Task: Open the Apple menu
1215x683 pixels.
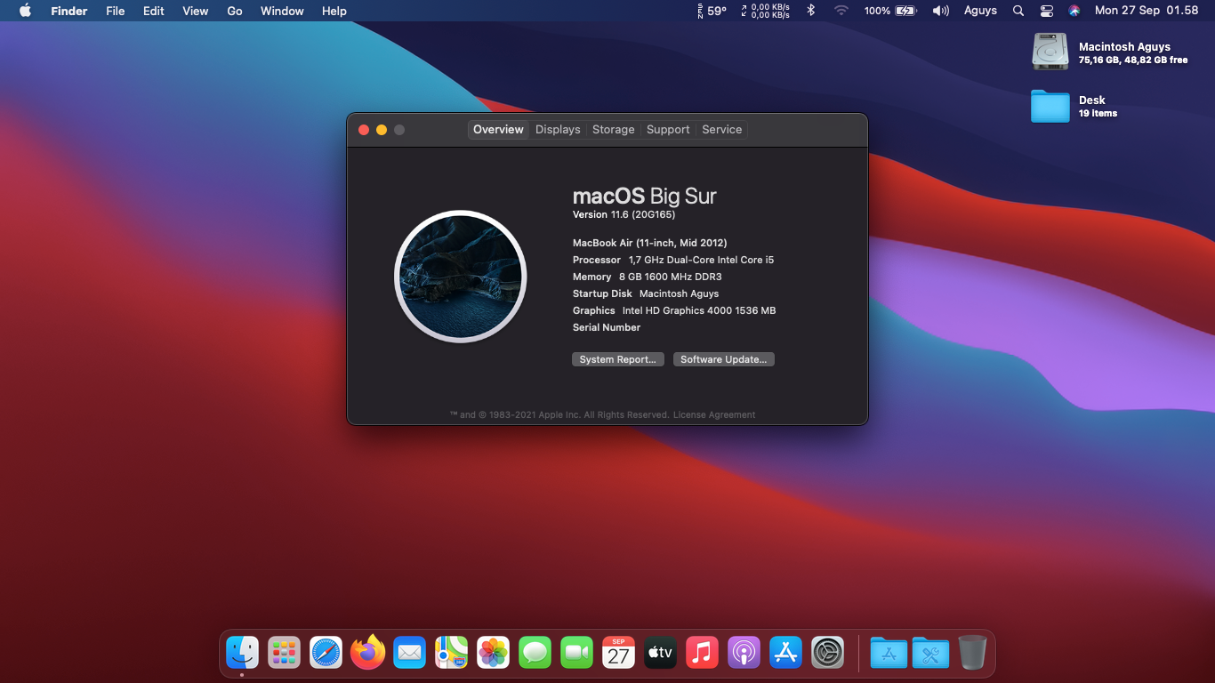Action: click(25, 11)
